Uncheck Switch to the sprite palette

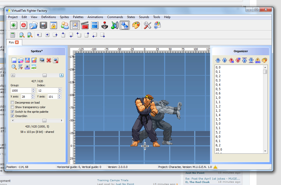[x=12, y=111]
